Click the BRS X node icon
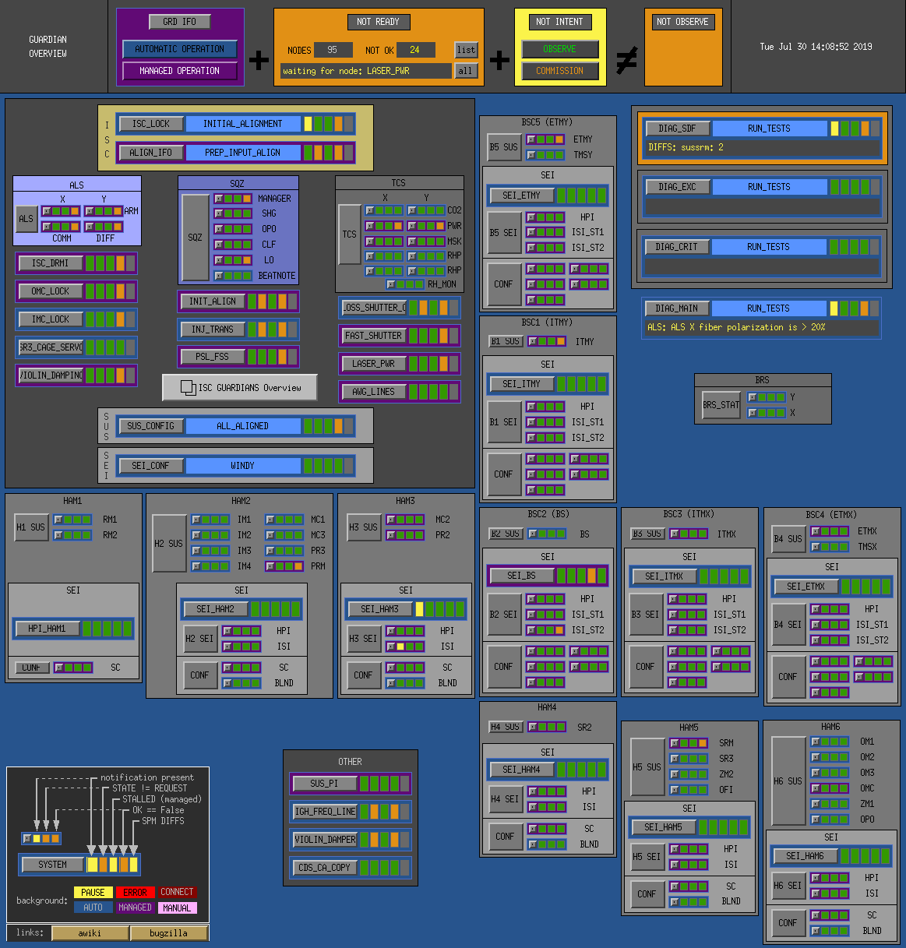 tap(753, 413)
